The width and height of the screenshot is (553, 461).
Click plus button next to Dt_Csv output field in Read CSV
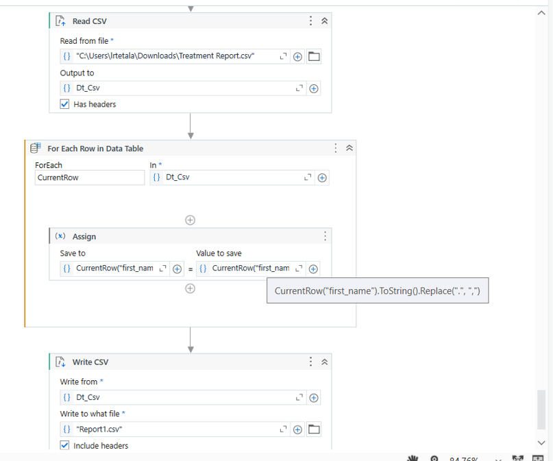(x=314, y=88)
